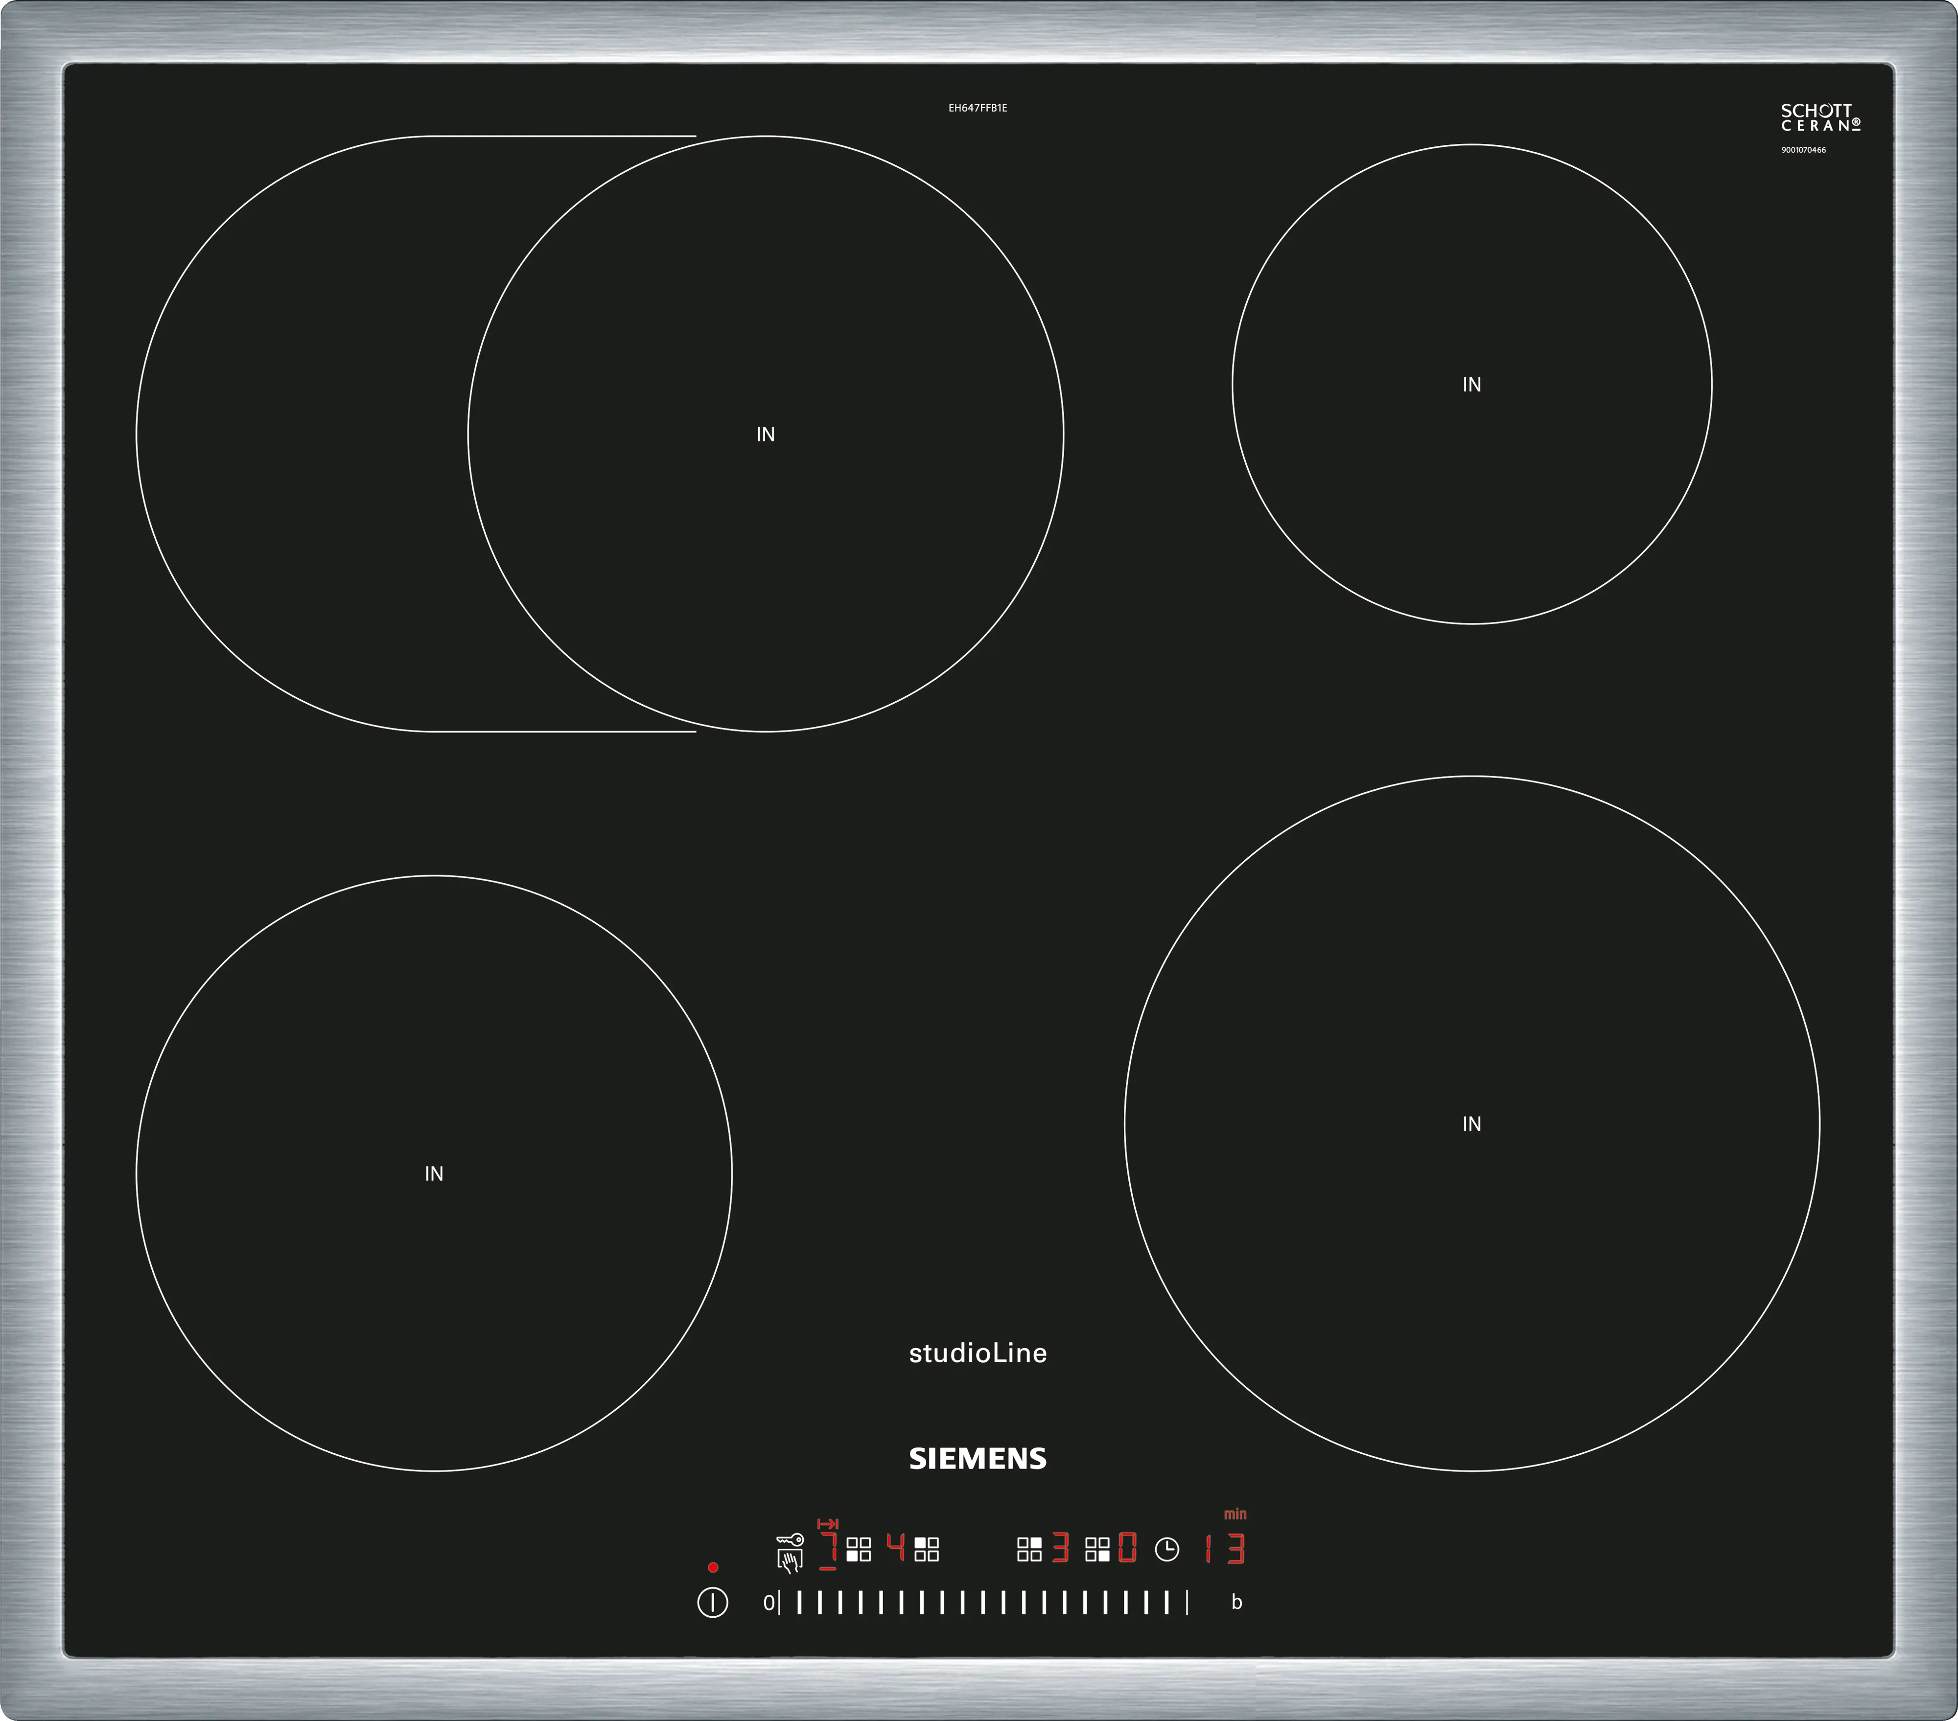Tap the studioLine label

977,1353
